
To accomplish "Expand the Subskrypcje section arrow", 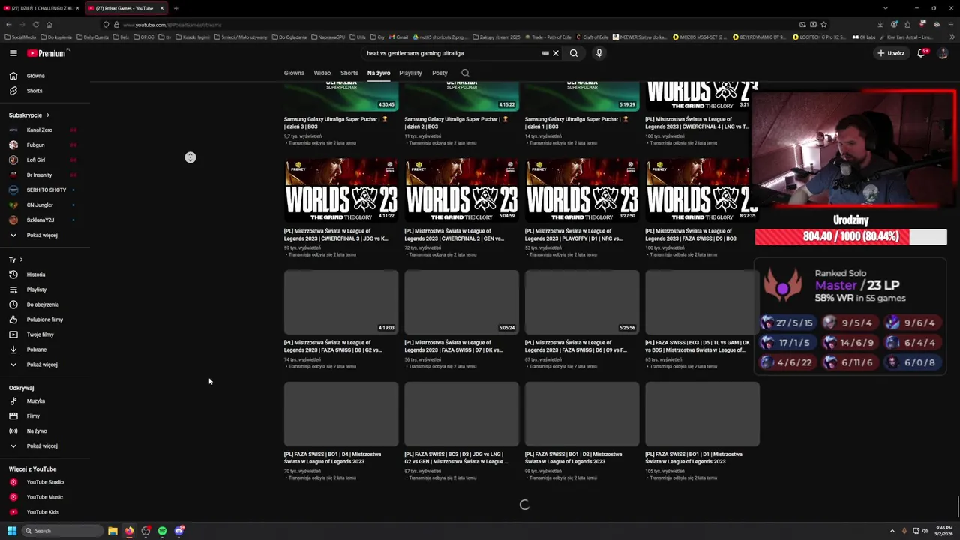I will click(47, 115).
